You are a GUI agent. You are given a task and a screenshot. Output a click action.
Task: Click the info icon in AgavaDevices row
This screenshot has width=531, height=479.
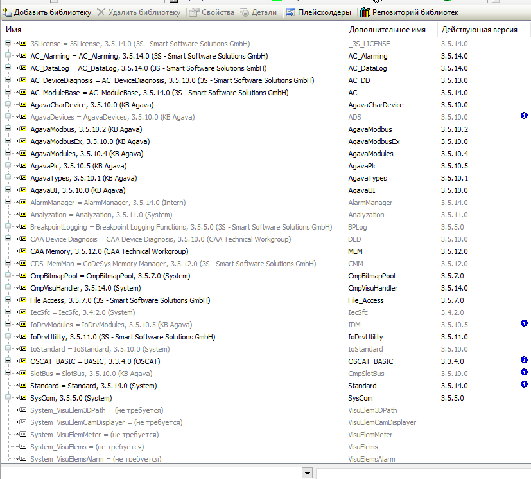click(524, 116)
